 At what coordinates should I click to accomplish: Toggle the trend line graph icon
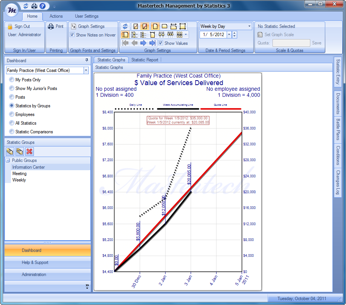pyautogui.click(x=136, y=26)
